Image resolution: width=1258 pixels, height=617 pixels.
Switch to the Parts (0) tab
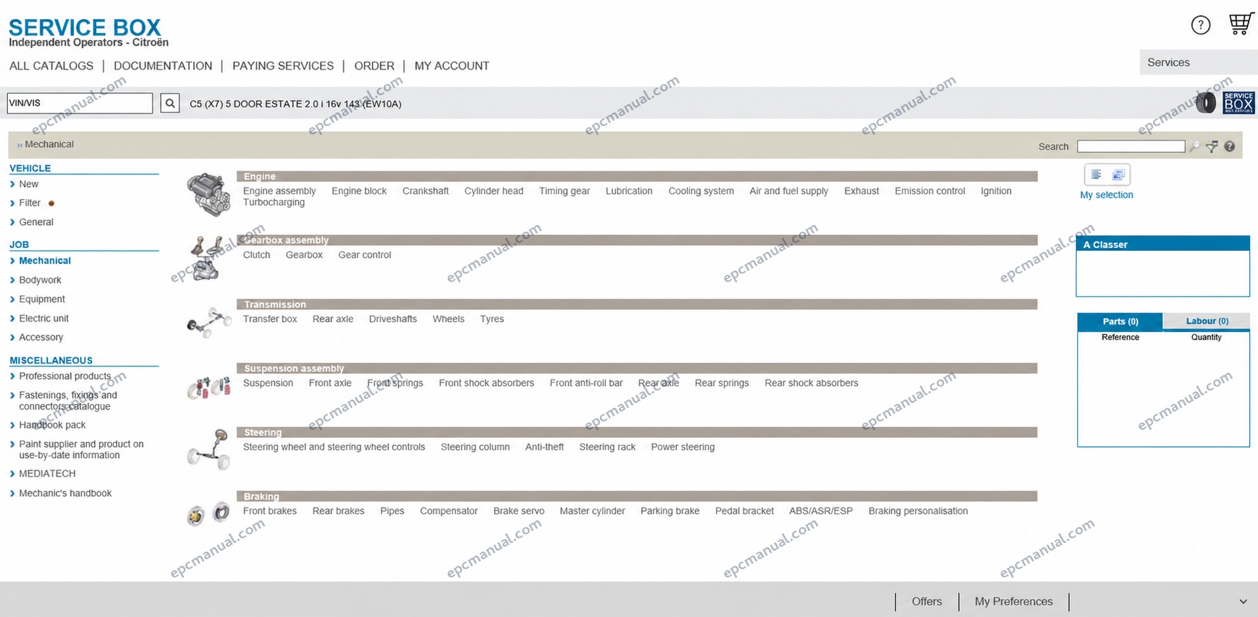(x=1120, y=321)
